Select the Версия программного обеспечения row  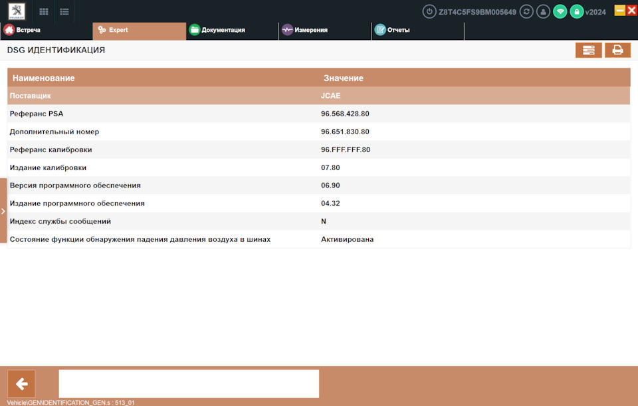point(318,185)
